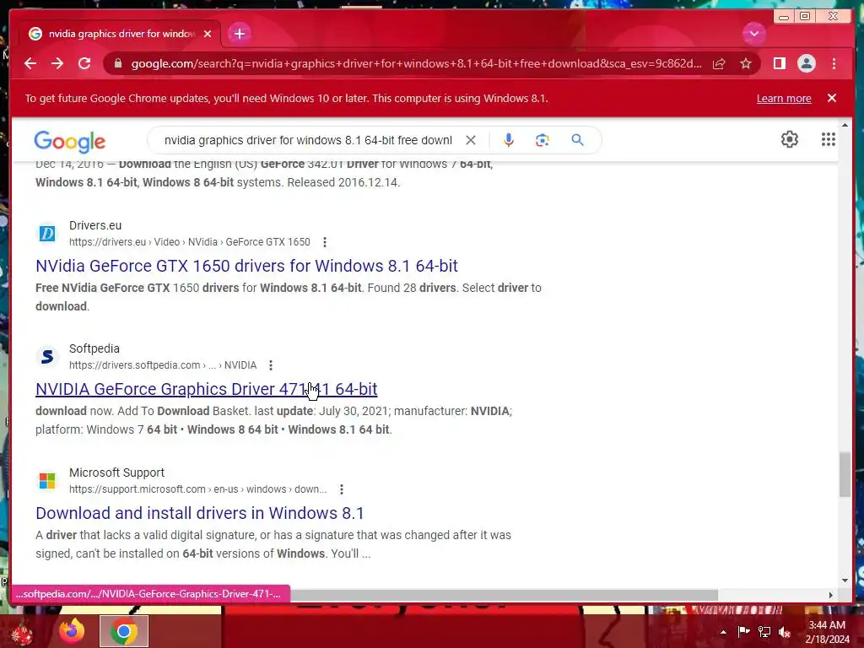This screenshot has width=864, height=648.
Task: Bookmark this page with the star icon
Action: point(746,63)
